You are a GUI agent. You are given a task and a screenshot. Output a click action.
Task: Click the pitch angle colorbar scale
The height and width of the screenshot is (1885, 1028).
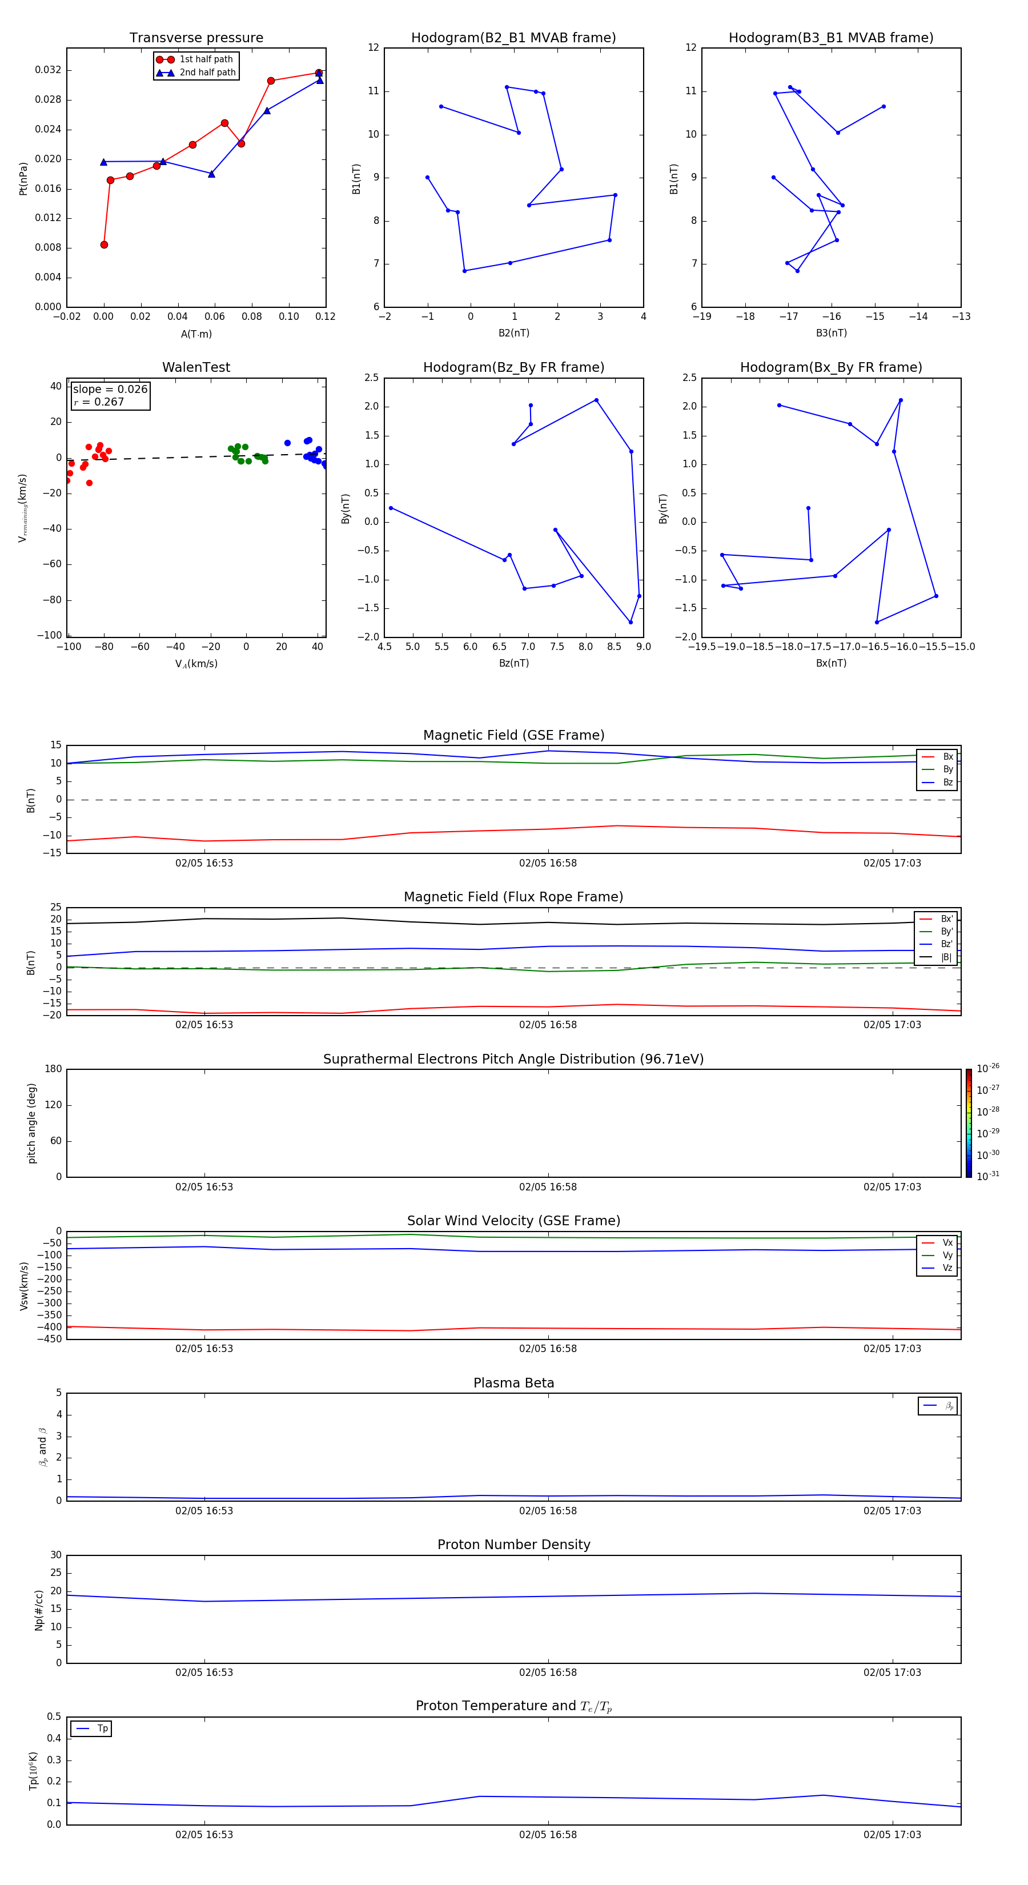(969, 1123)
